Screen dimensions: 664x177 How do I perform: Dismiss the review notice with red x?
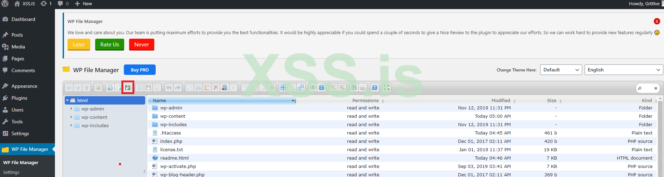(x=657, y=21)
